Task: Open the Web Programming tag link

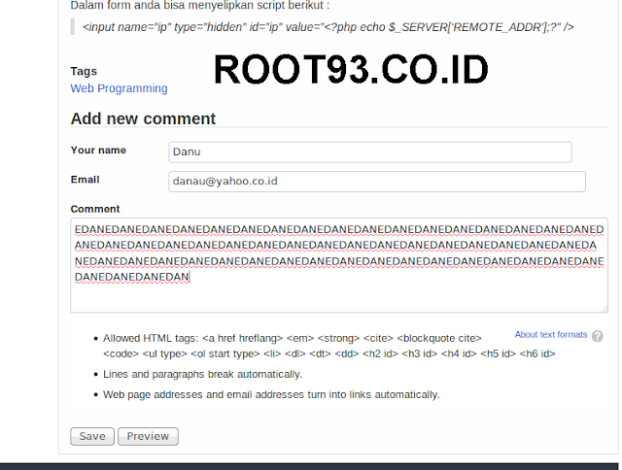Action: tap(119, 88)
